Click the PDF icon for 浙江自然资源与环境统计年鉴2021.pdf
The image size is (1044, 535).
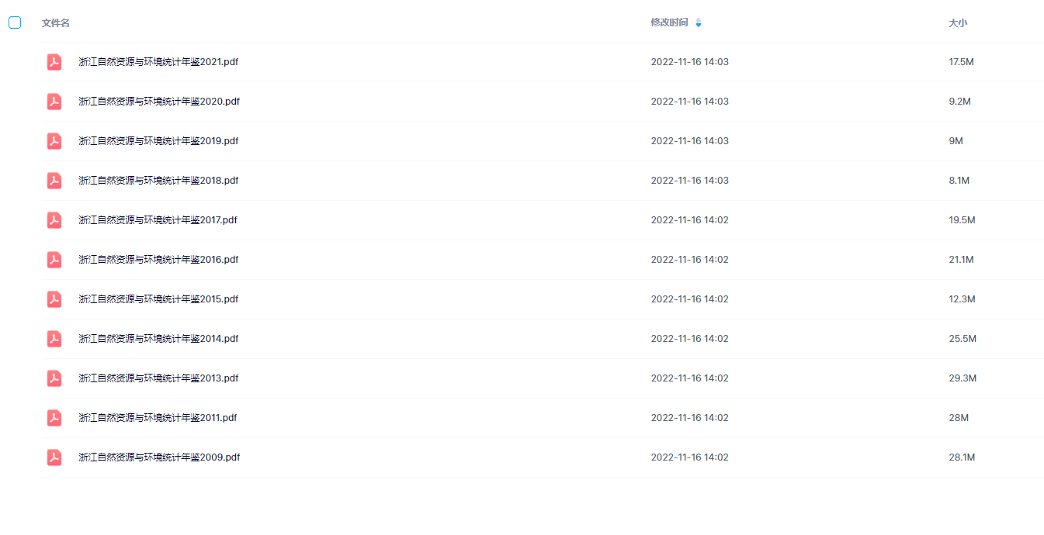54,62
